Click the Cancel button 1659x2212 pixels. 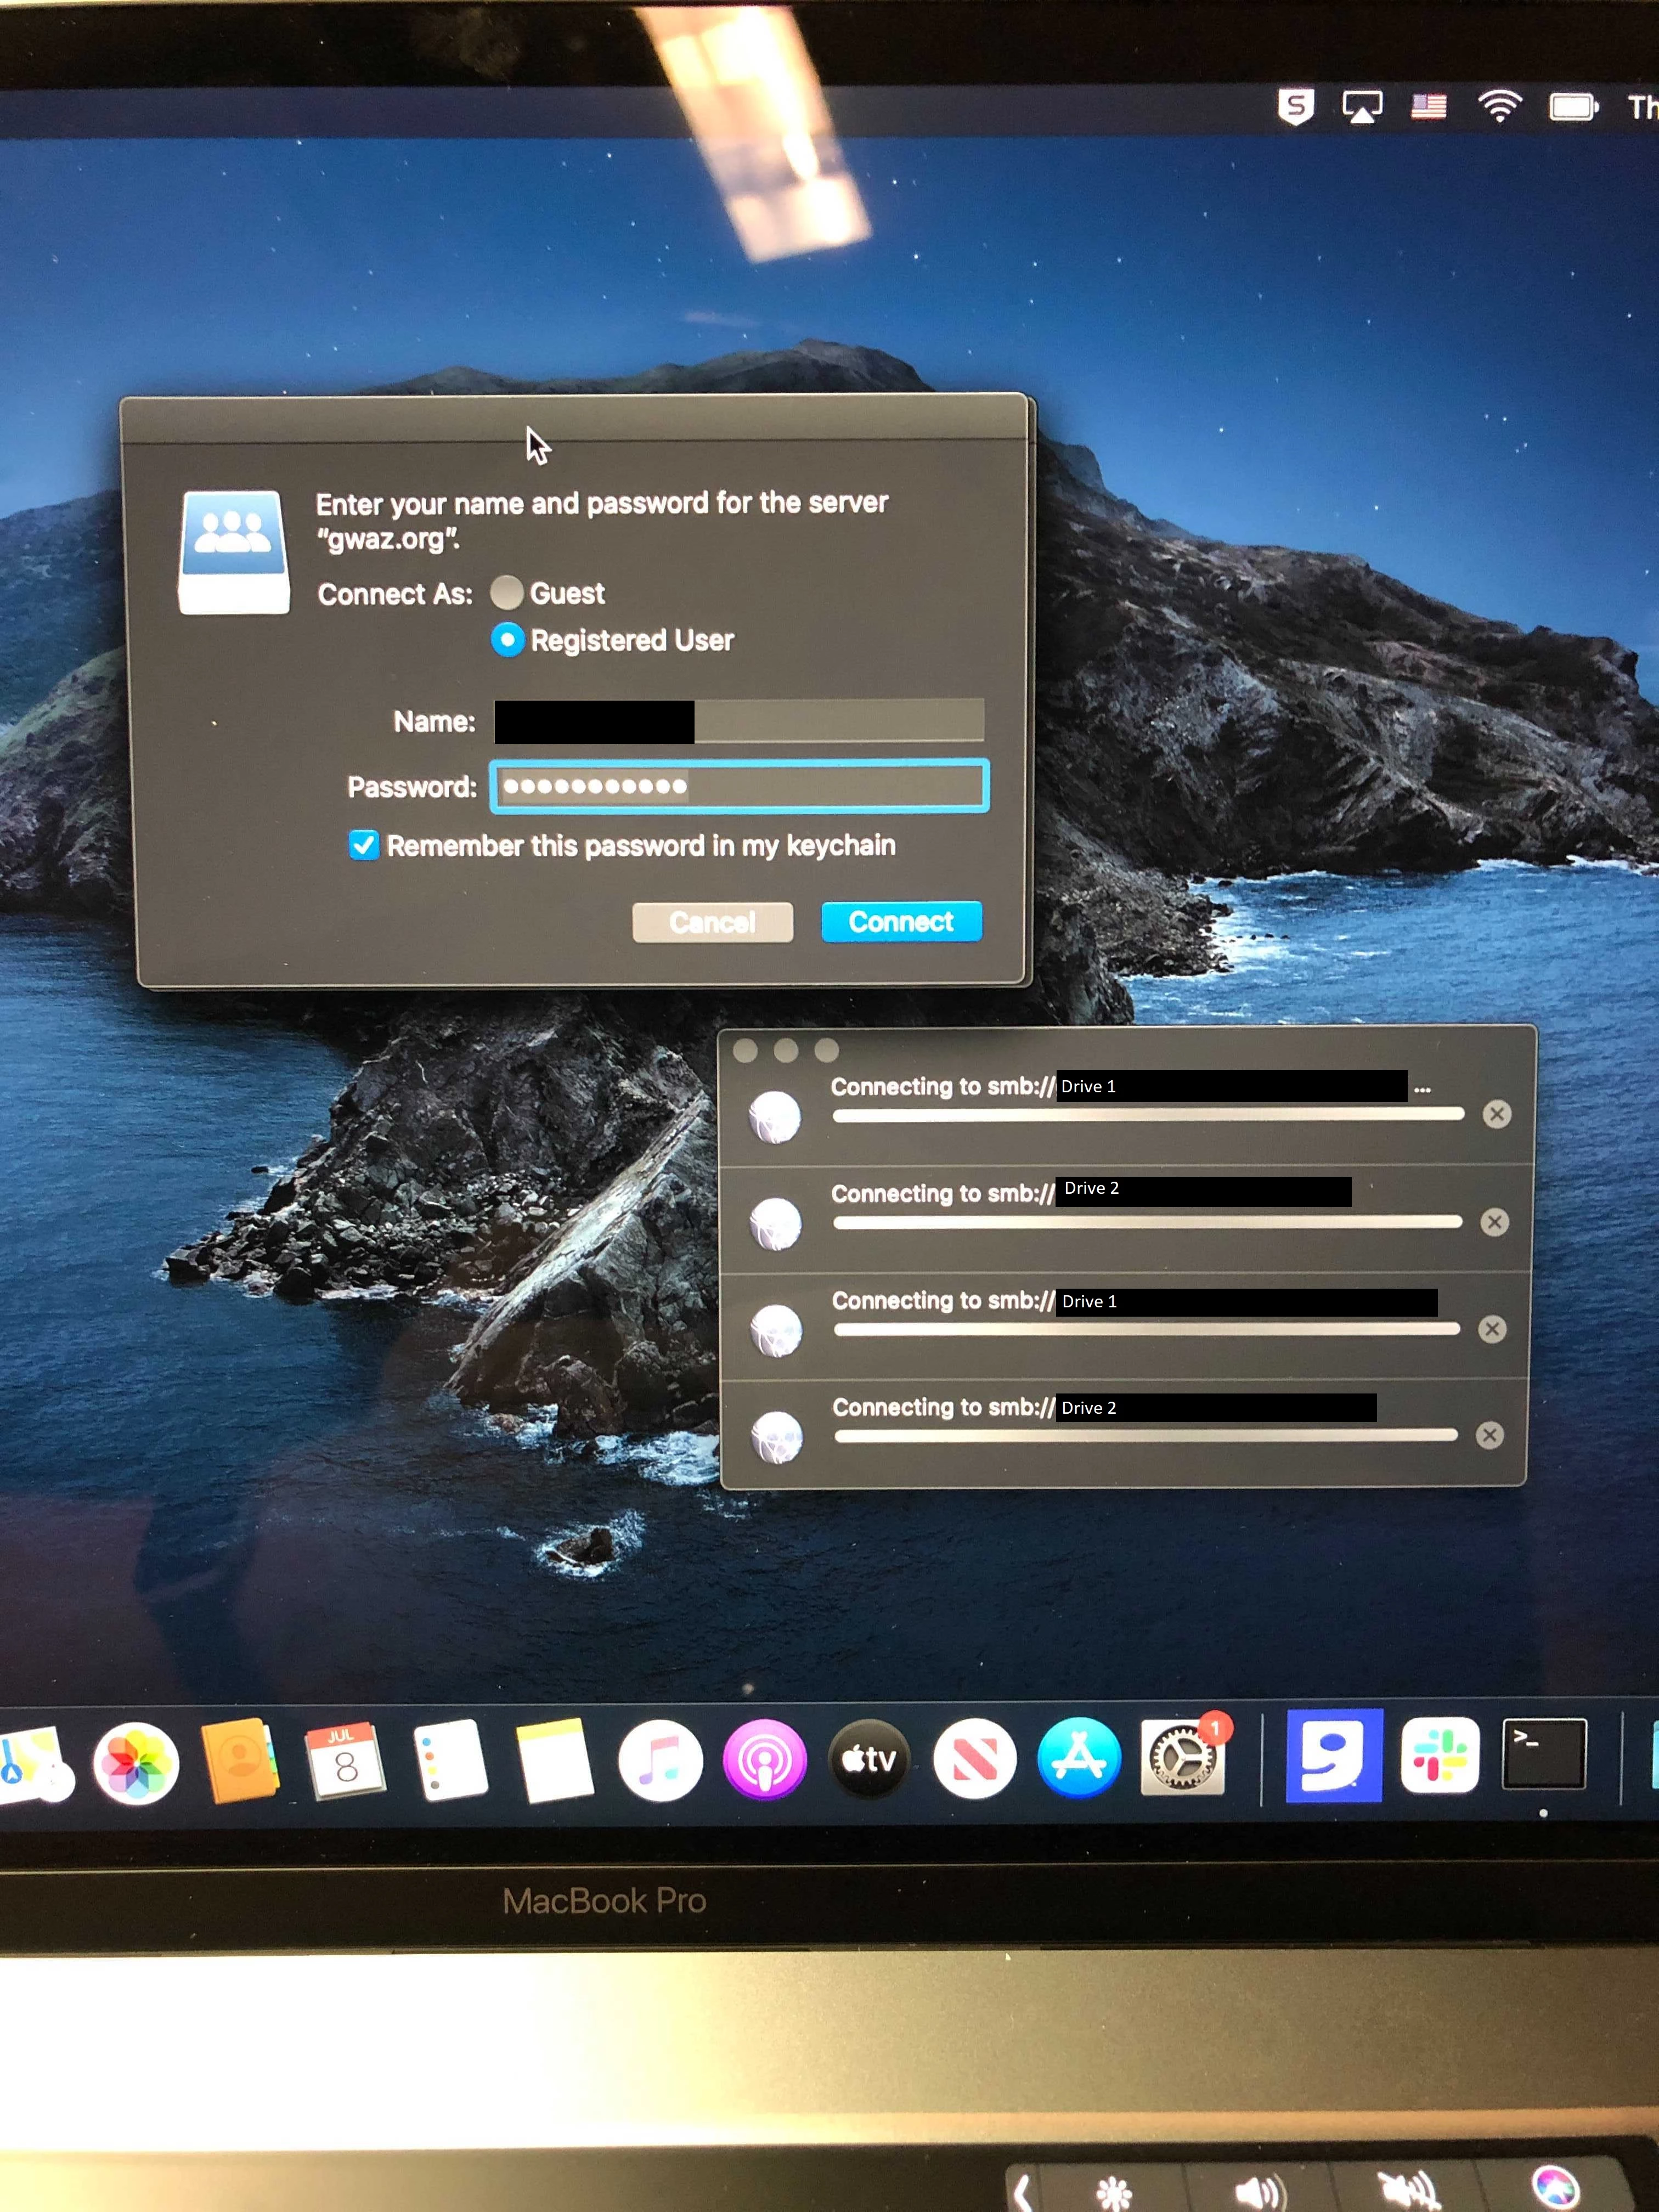coord(712,923)
